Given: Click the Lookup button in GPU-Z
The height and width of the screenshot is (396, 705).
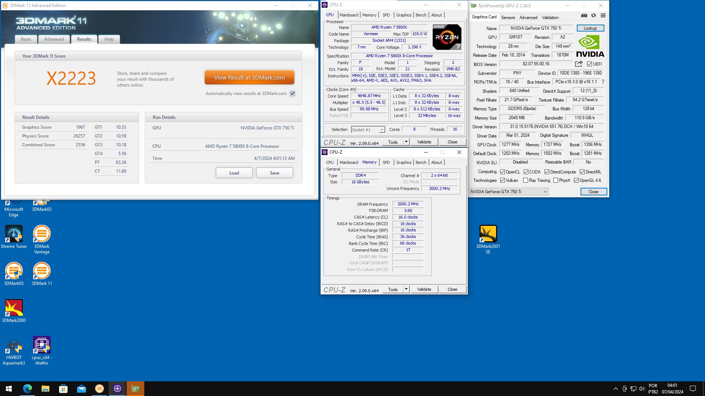Looking at the screenshot, I should pyautogui.click(x=590, y=28).
